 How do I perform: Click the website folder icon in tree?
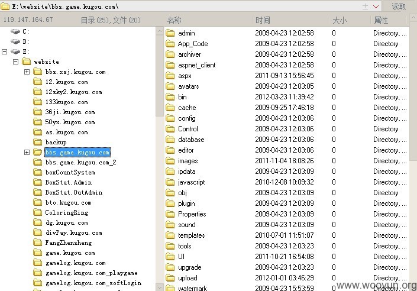(27, 62)
